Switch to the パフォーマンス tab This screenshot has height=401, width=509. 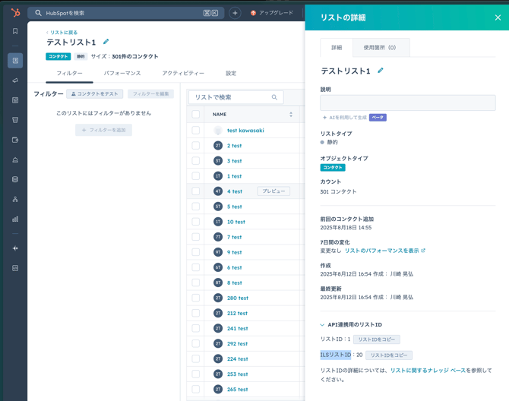pyautogui.click(x=122, y=74)
